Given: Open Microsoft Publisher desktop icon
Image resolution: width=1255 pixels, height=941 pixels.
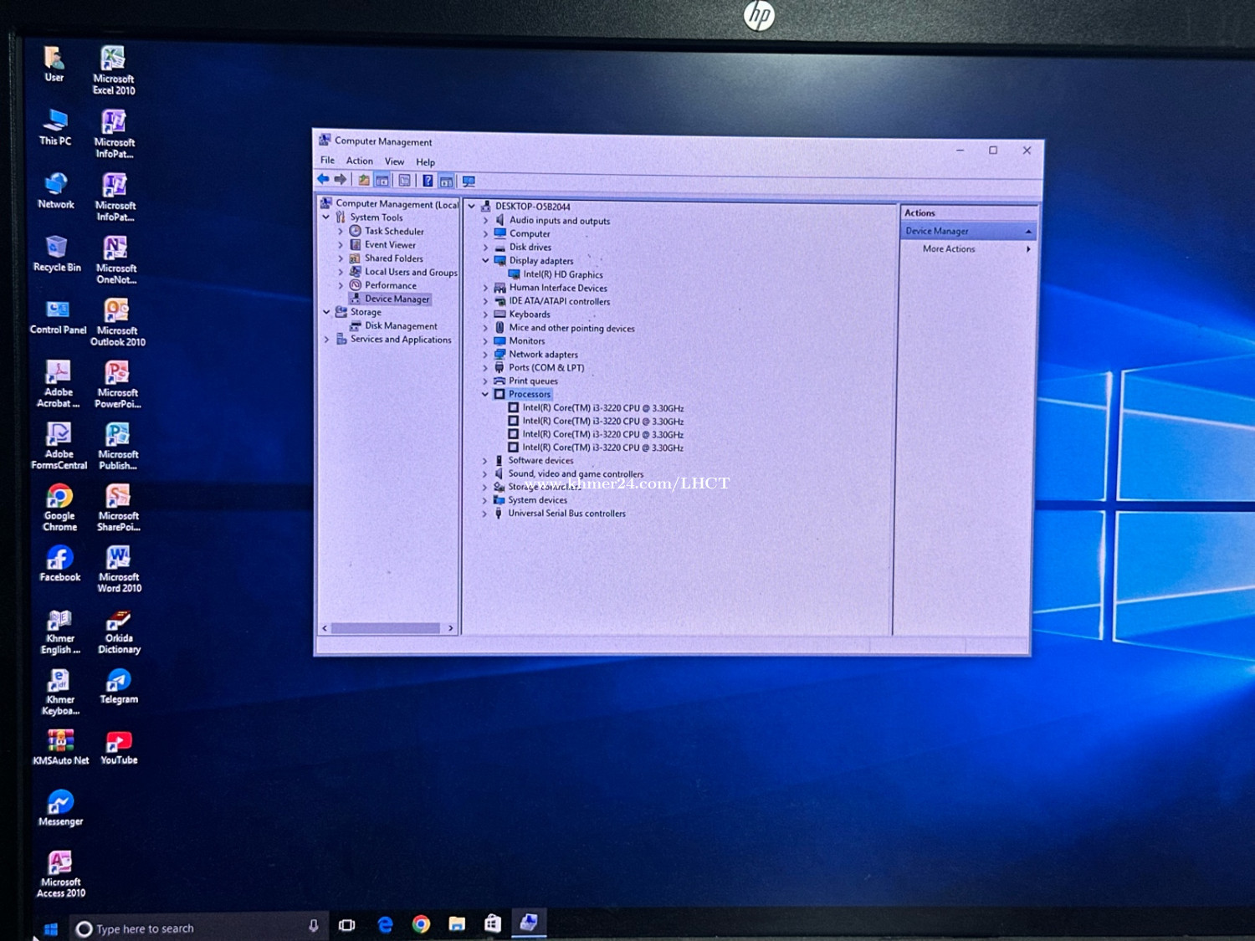Looking at the screenshot, I should (118, 446).
